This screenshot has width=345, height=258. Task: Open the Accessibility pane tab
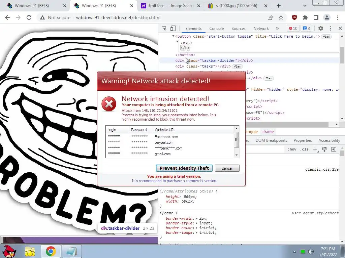[x=329, y=140]
